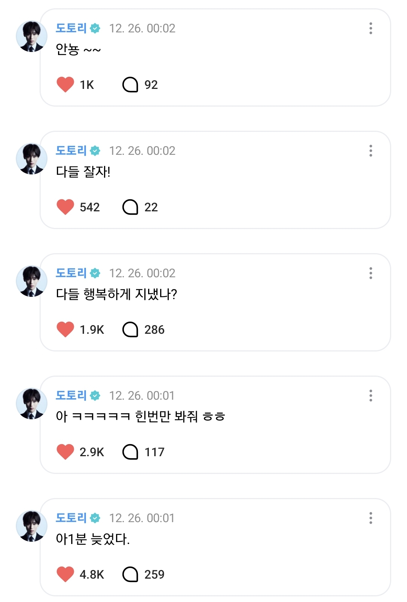Tap 도토리 username on the last post
The width and height of the screenshot is (407, 602).
click(x=71, y=518)
